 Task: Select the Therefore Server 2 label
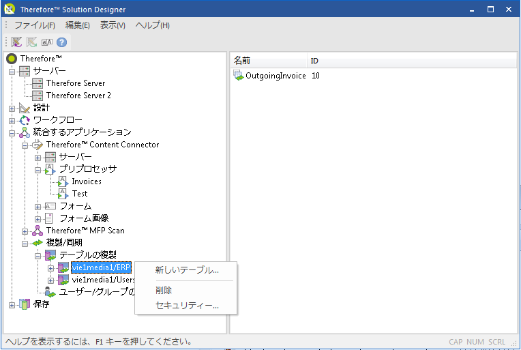tap(78, 96)
